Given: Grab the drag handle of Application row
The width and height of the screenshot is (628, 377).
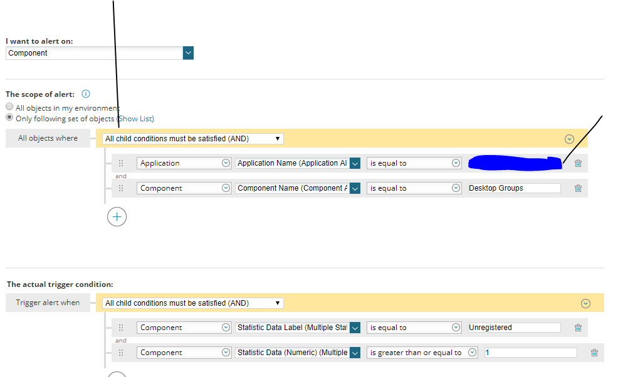Looking at the screenshot, I should click(121, 163).
